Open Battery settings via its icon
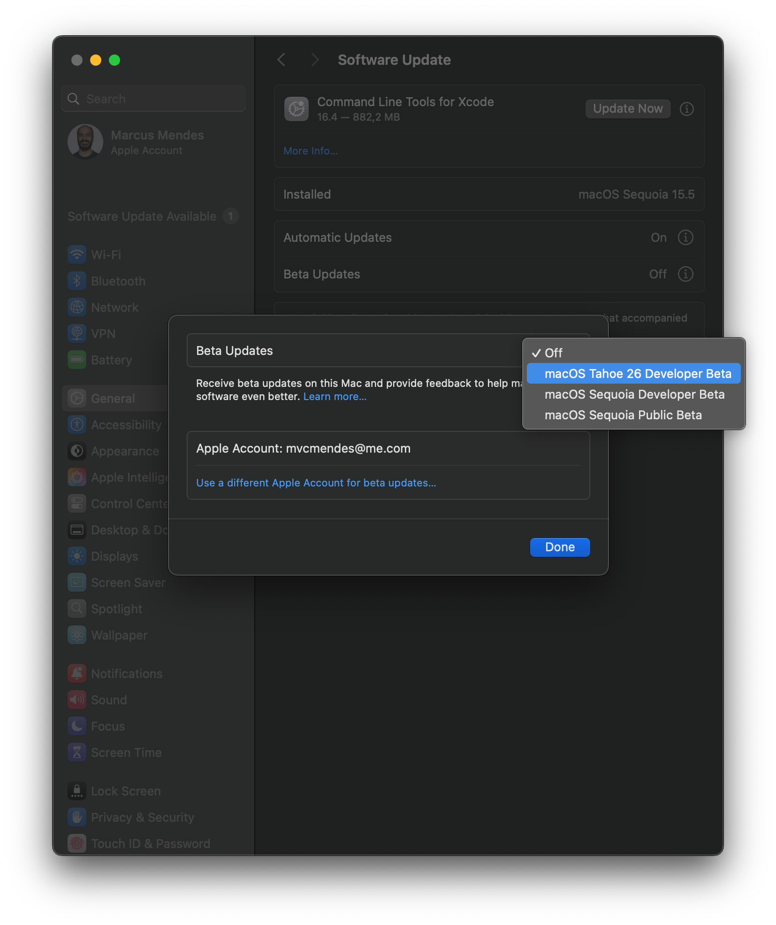776x925 pixels. [77, 360]
